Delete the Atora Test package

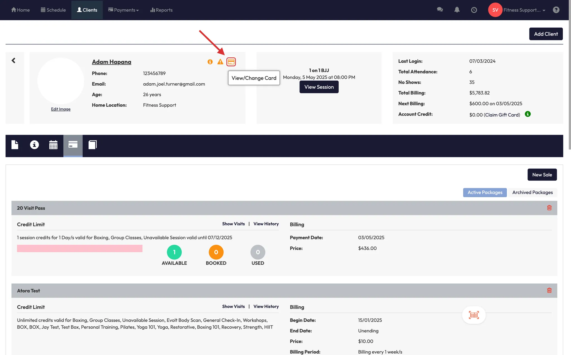click(x=549, y=290)
